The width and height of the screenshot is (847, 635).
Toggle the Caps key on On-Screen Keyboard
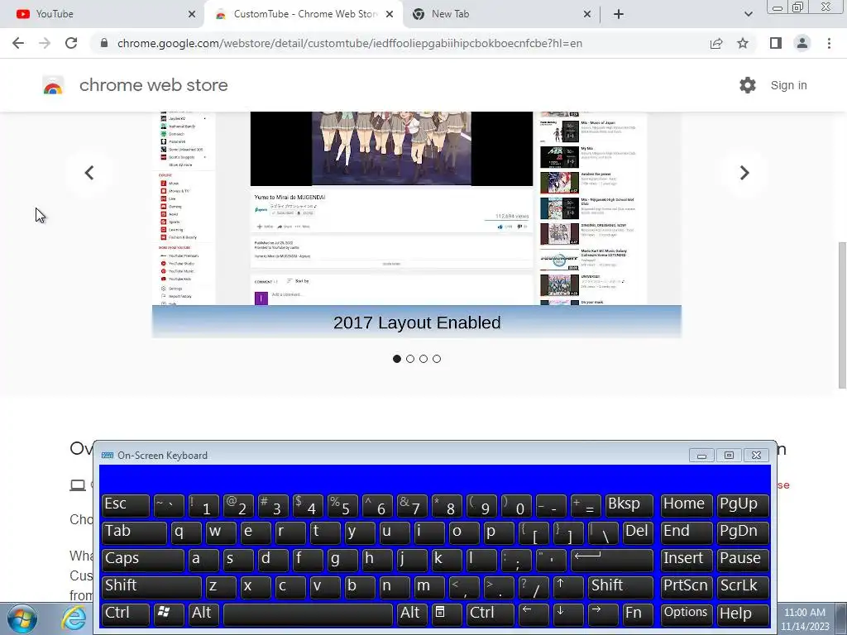(x=142, y=560)
